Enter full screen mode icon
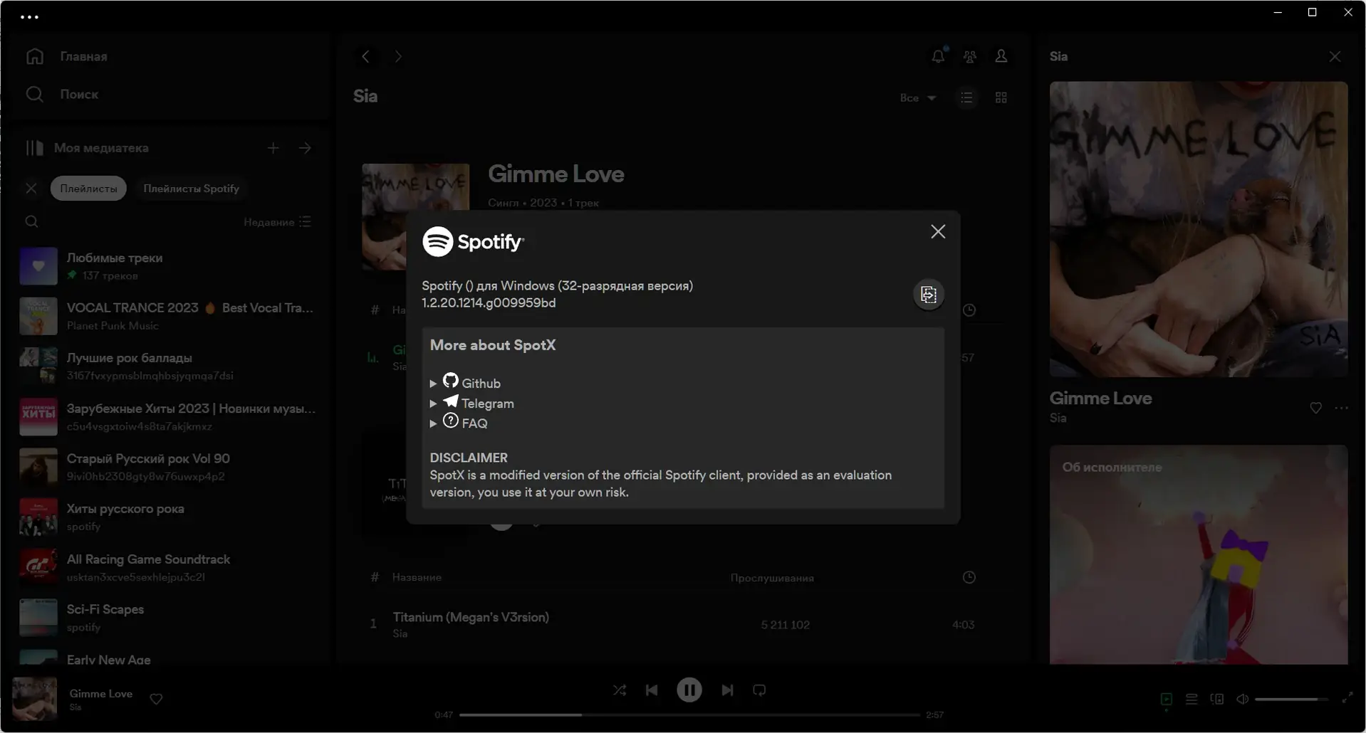Screen dimensions: 1366x733 point(1347,699)
